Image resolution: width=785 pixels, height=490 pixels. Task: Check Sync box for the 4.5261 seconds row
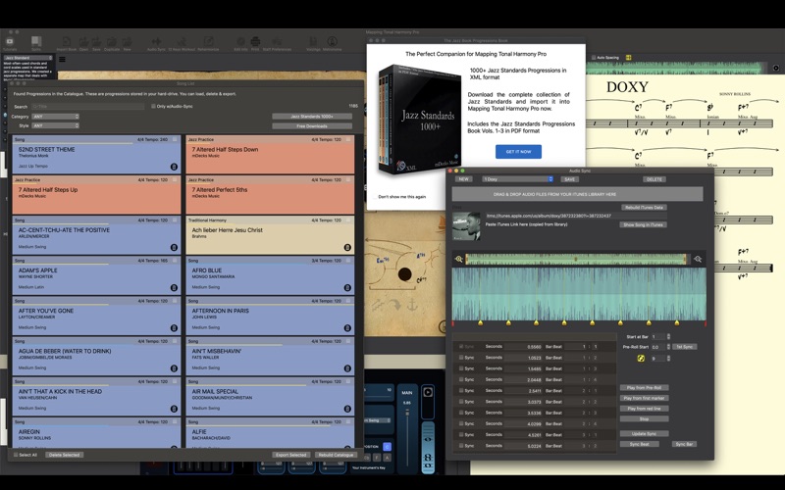pos(461,434)
